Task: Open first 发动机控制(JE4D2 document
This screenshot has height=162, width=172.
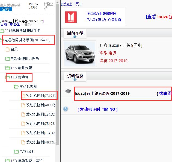Action: (x=40, y=114)
